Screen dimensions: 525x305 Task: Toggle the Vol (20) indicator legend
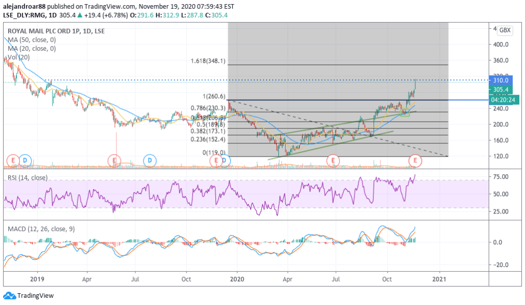(x=15, y=56)
